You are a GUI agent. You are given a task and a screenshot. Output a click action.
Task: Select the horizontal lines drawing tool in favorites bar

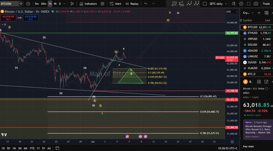pos(174,4)
